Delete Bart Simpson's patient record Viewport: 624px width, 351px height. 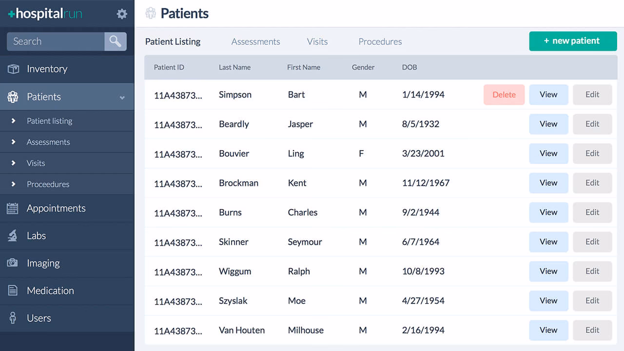[x=504, y=95]
